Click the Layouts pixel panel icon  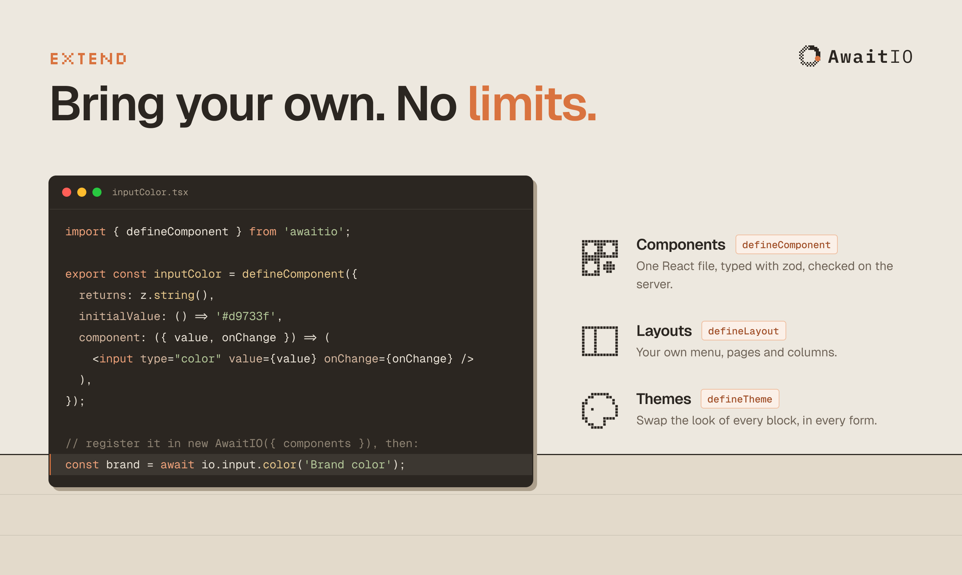click(x=600, y=341)
